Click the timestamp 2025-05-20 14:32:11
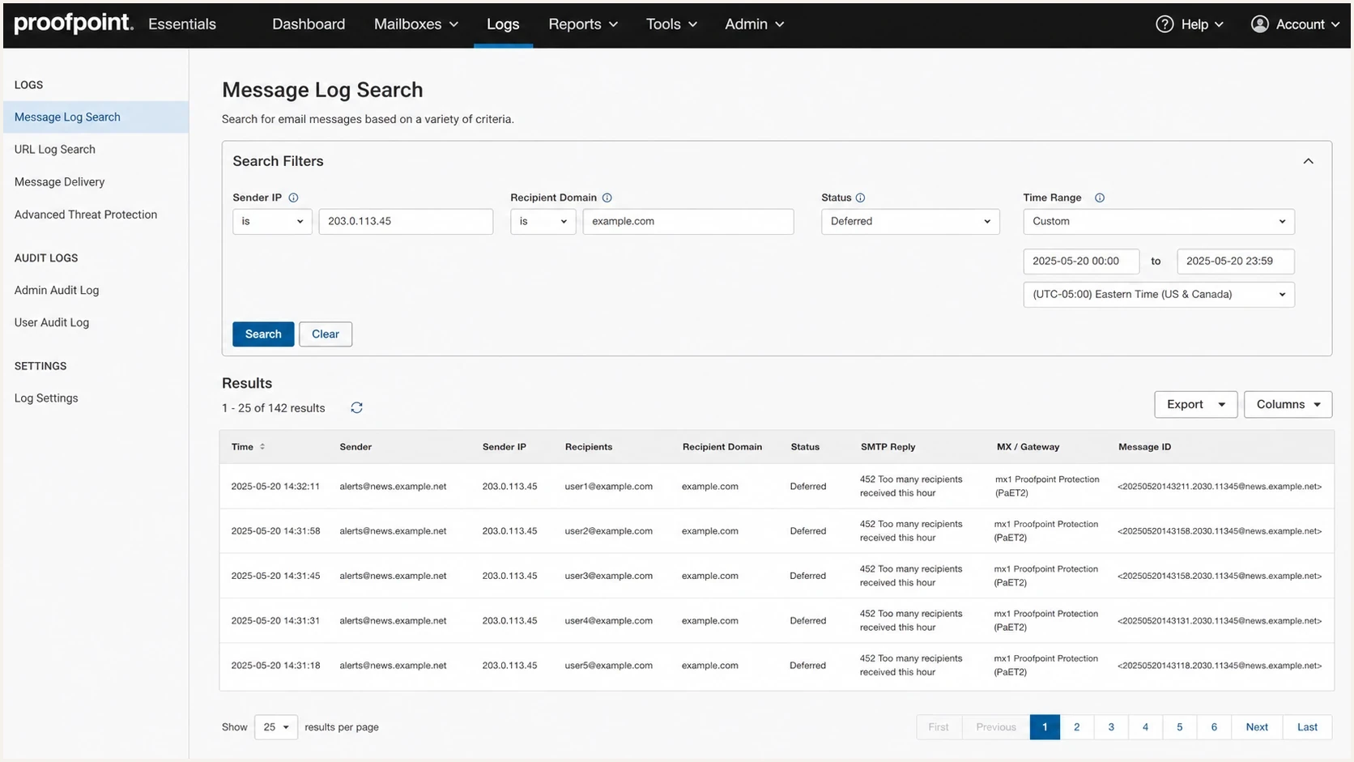 click(275, 487)
